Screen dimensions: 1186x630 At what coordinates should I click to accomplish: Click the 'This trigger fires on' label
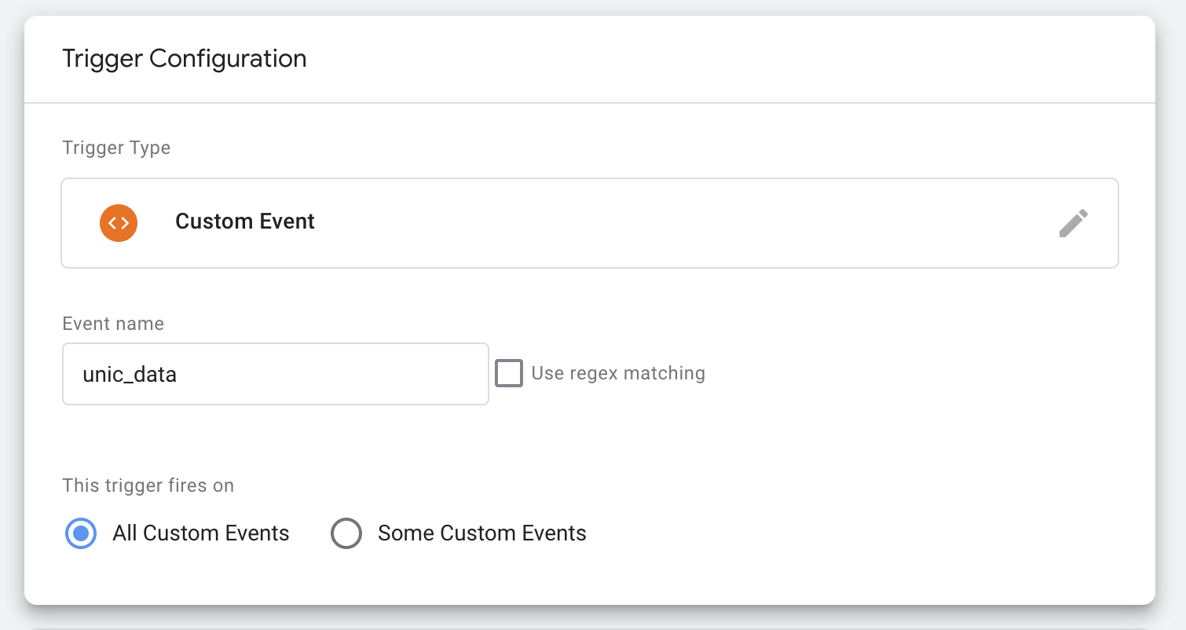tap(148, 485)
